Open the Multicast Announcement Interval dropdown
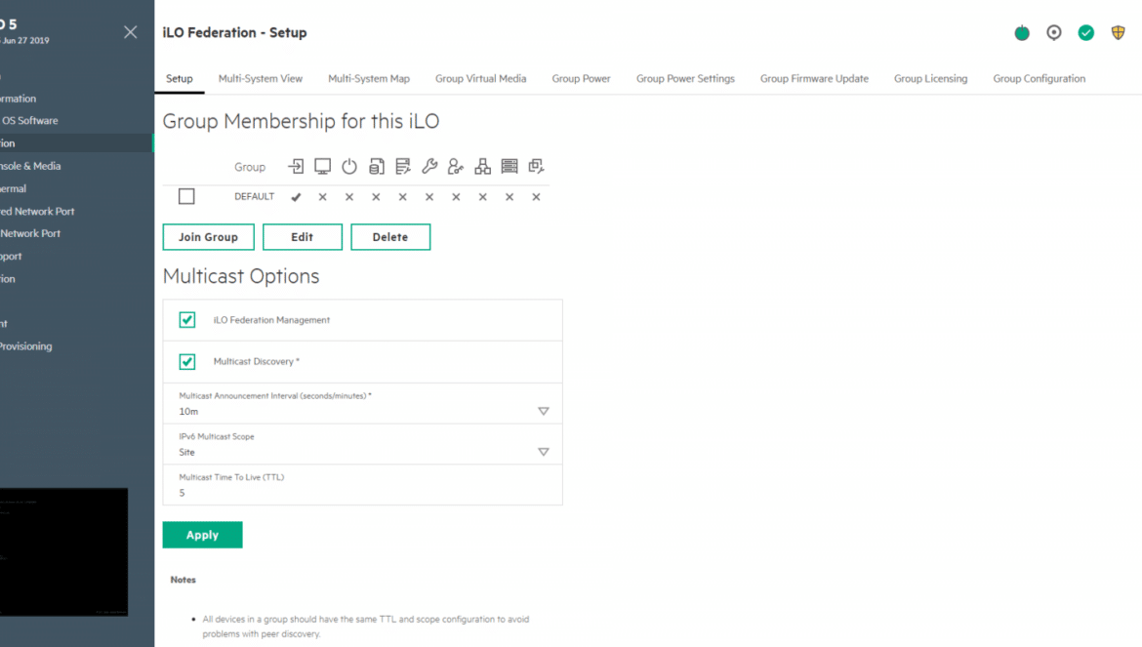The height and width of the screenshot is (647, 1142). click(x=363, y=404)
